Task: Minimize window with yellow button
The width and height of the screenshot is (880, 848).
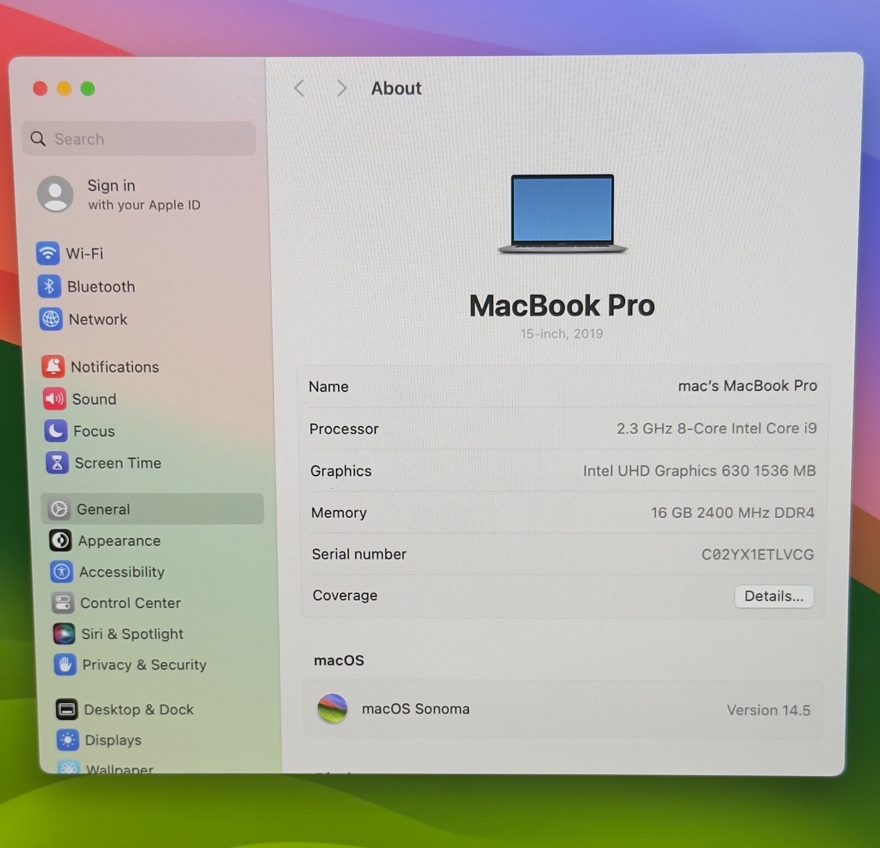Action: tap(64, 88)
